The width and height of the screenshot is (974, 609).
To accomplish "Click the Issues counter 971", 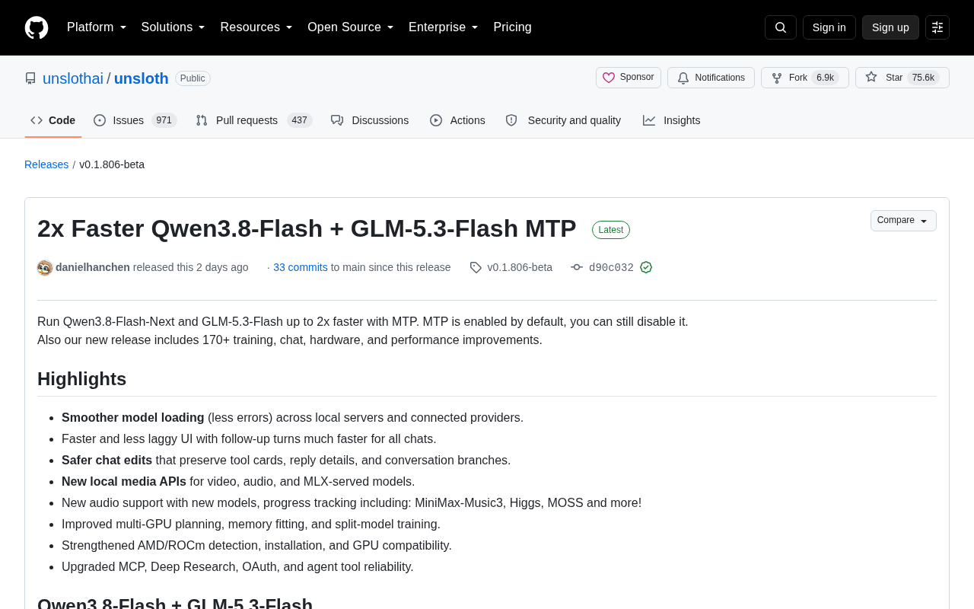I will tap(164, 120).
